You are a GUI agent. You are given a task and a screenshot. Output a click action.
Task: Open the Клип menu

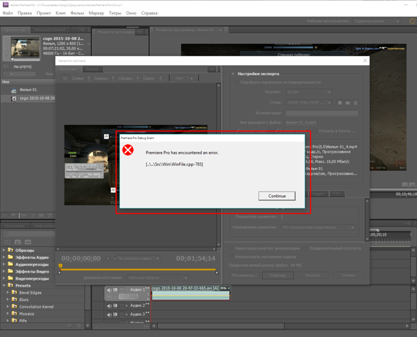[60, 13]
